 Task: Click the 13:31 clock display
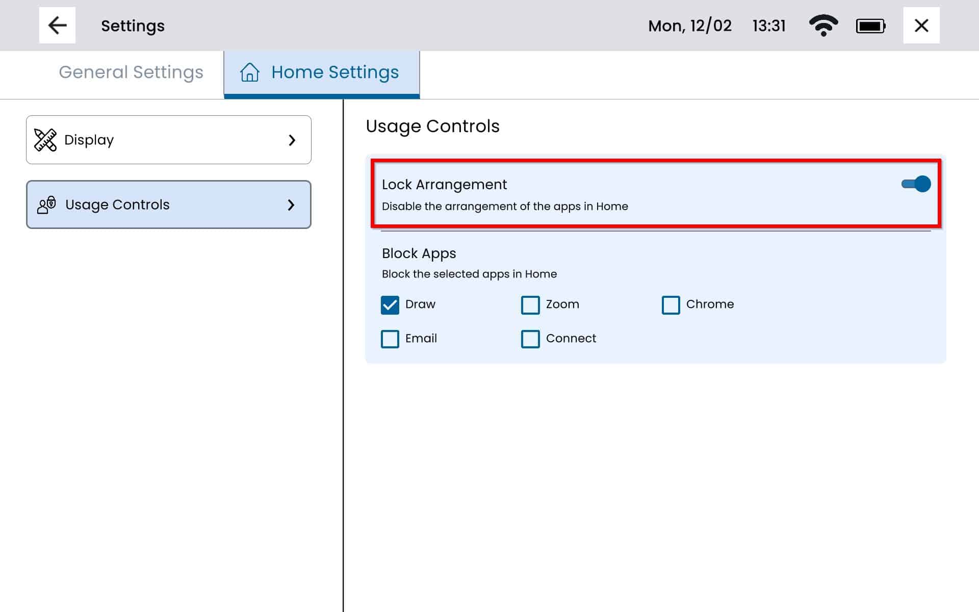(769, 26)
